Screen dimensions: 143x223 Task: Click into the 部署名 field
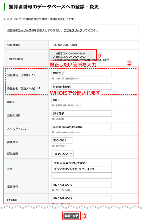[82, 100]
